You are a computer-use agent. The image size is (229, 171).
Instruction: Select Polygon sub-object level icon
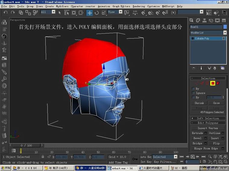pos(213,83)
